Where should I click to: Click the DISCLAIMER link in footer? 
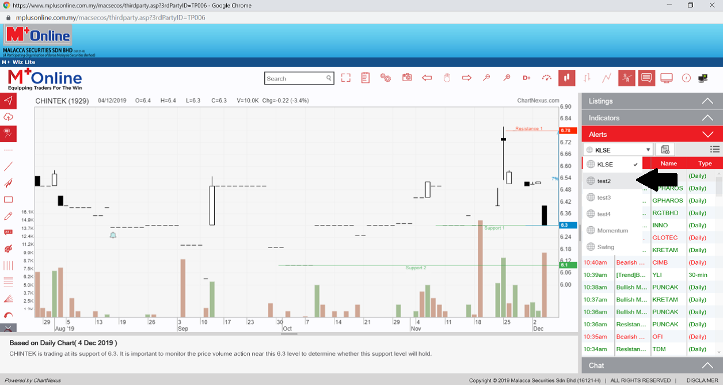[x=702, y=380]
